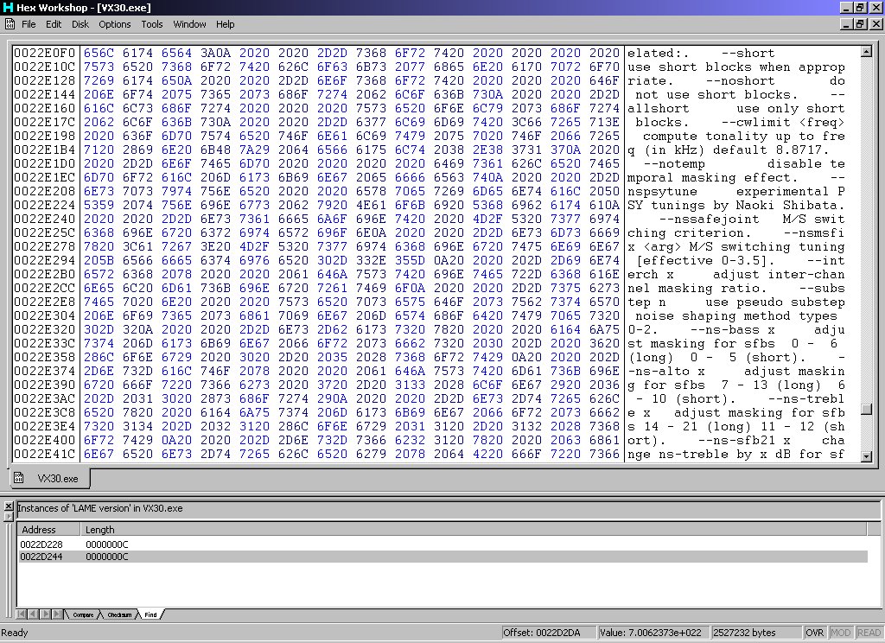885x643 pixels.
Task: Open the File menu
Action: point(29,24)
